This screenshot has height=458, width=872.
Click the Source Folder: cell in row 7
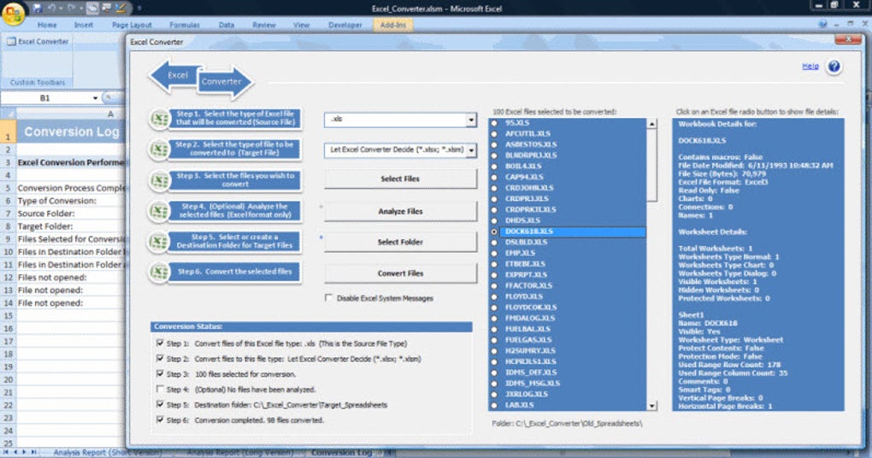point(71,214)
